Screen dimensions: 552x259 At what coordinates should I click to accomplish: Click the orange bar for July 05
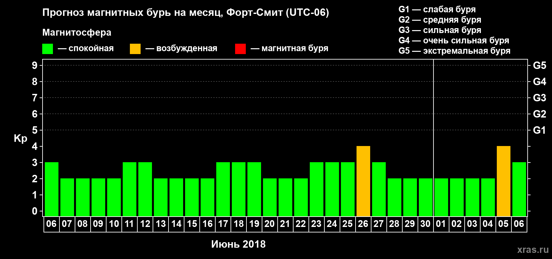pyautogui.click(x=504, y=181)
